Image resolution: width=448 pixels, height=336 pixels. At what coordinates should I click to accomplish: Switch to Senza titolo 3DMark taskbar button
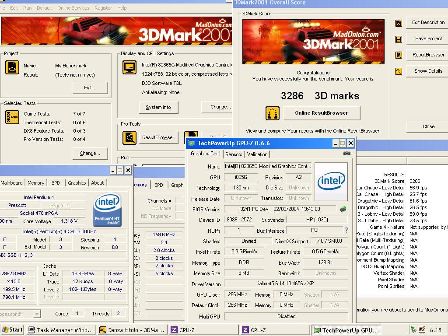pos(132,330)
